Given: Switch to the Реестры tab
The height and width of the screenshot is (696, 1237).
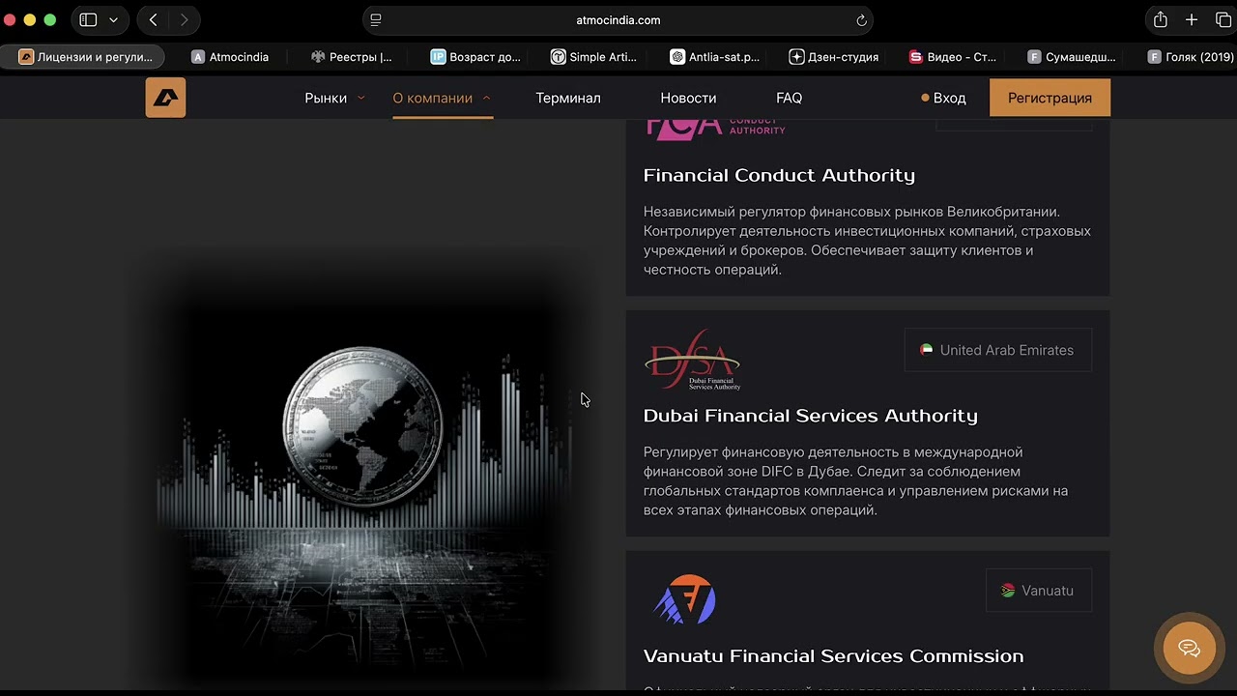Looking at the screenshot, I should 352,57.
